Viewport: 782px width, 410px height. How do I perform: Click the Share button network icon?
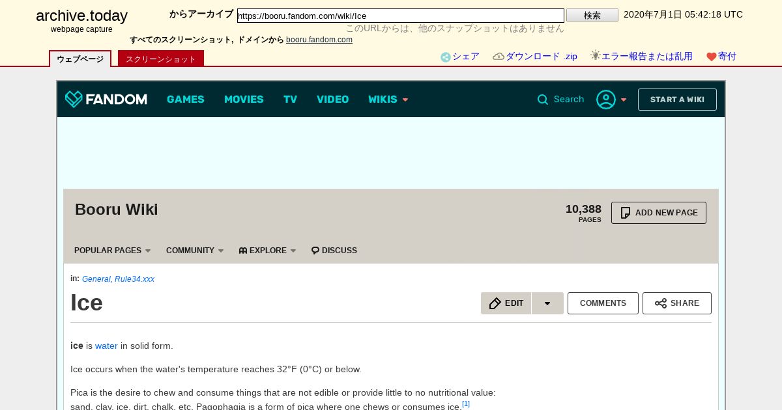click(x=661, y=303)
